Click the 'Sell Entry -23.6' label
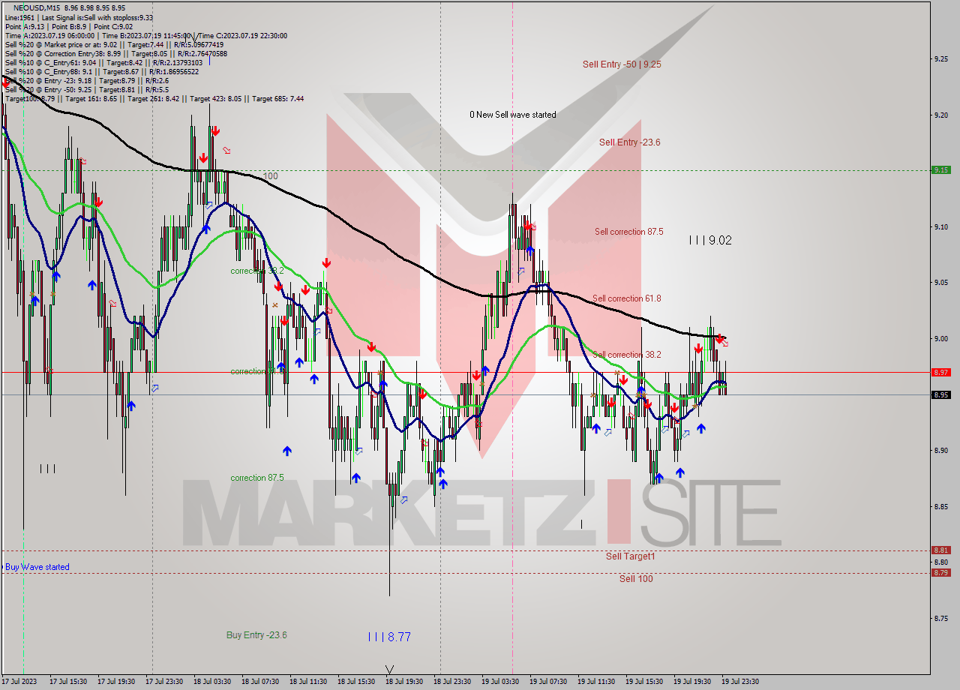Image resolution: width=960 pixels, height=690 pixels. [x=629, y=142]
